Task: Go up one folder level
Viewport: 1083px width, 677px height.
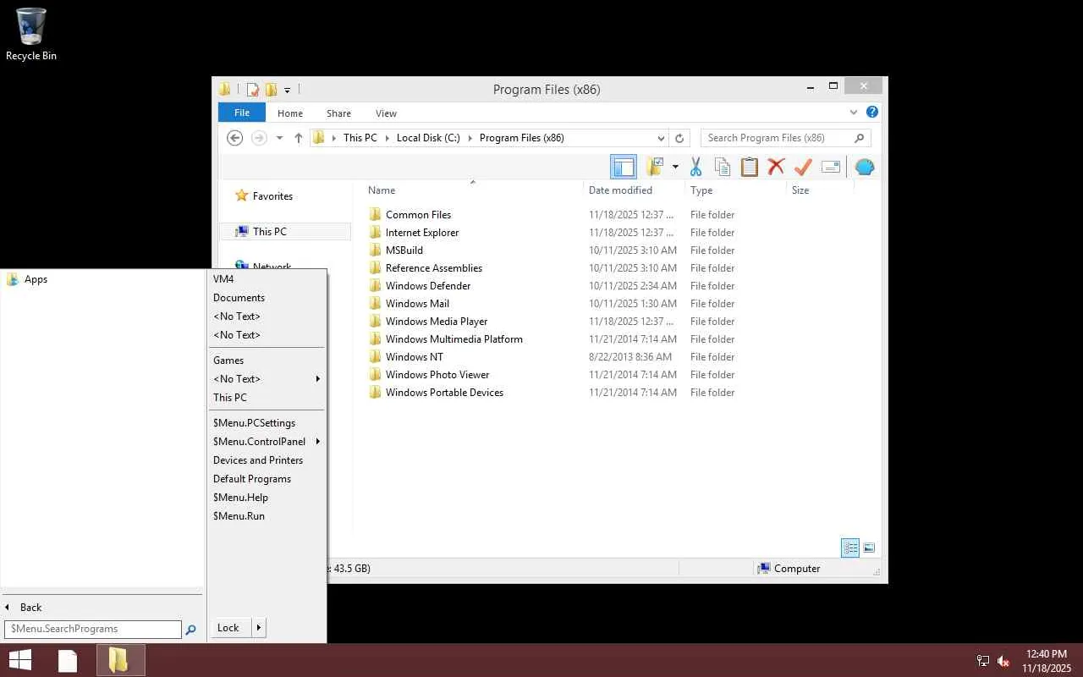Action: tap(299, 138)
